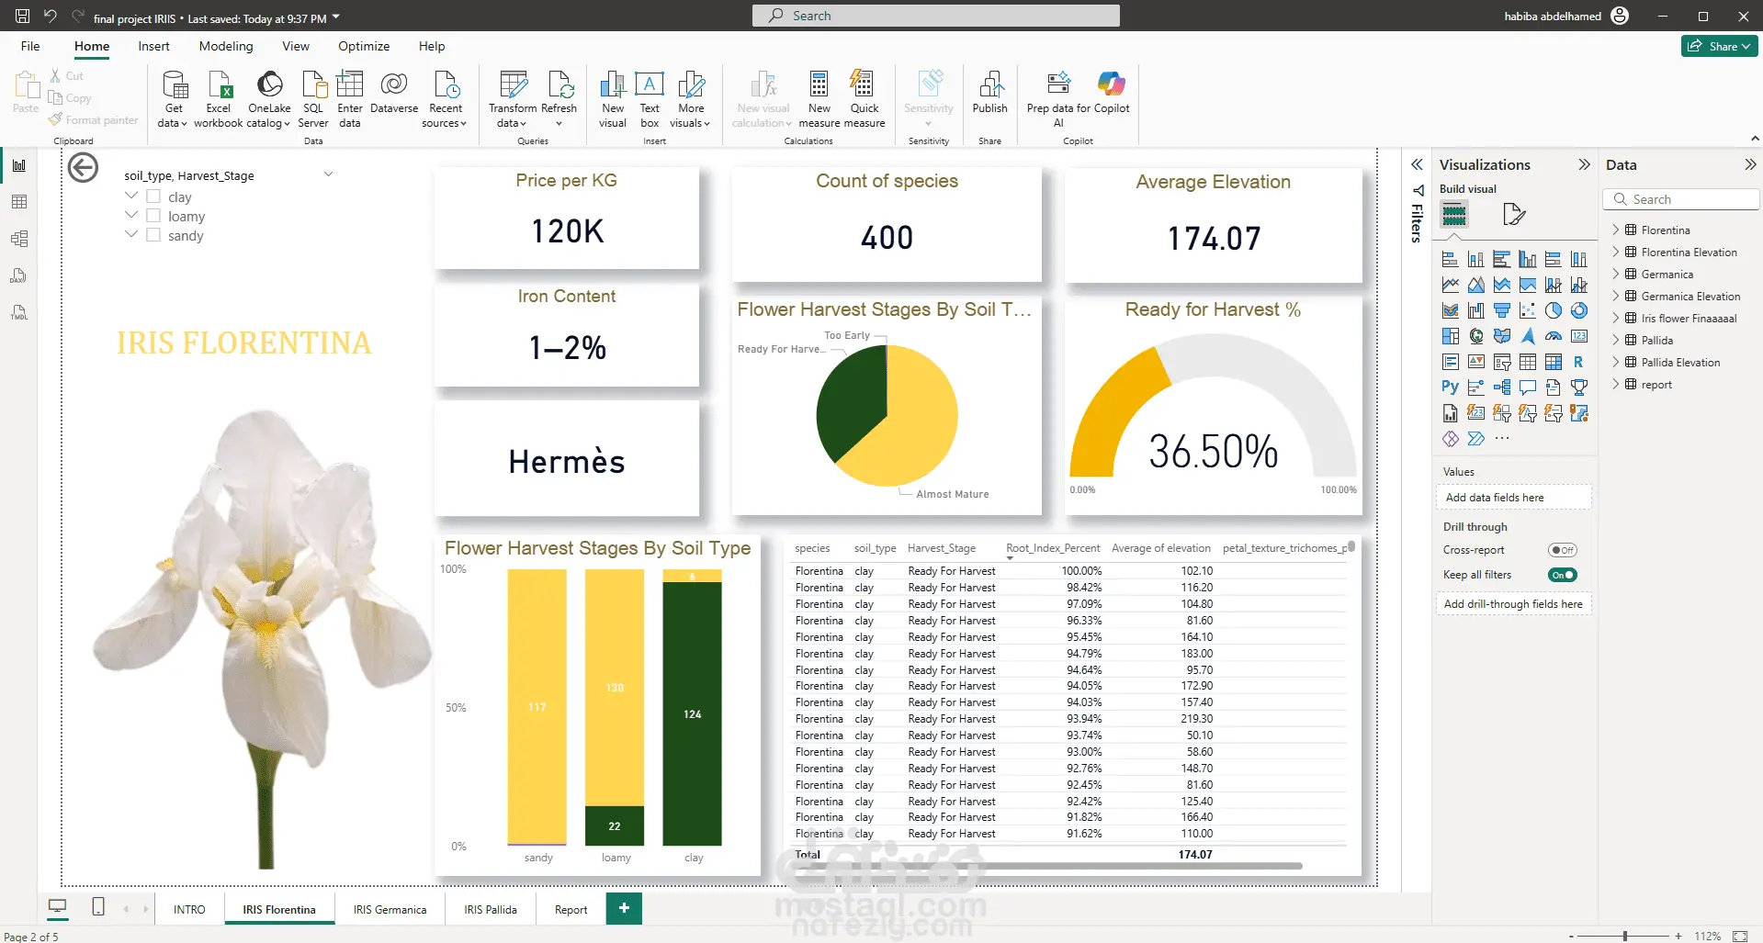1763x943 pixels.
Task: Switch to IRIS Germanica page tab
Action: tap(390, 909)
